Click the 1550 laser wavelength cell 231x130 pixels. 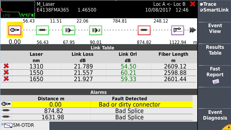(36, 73)
